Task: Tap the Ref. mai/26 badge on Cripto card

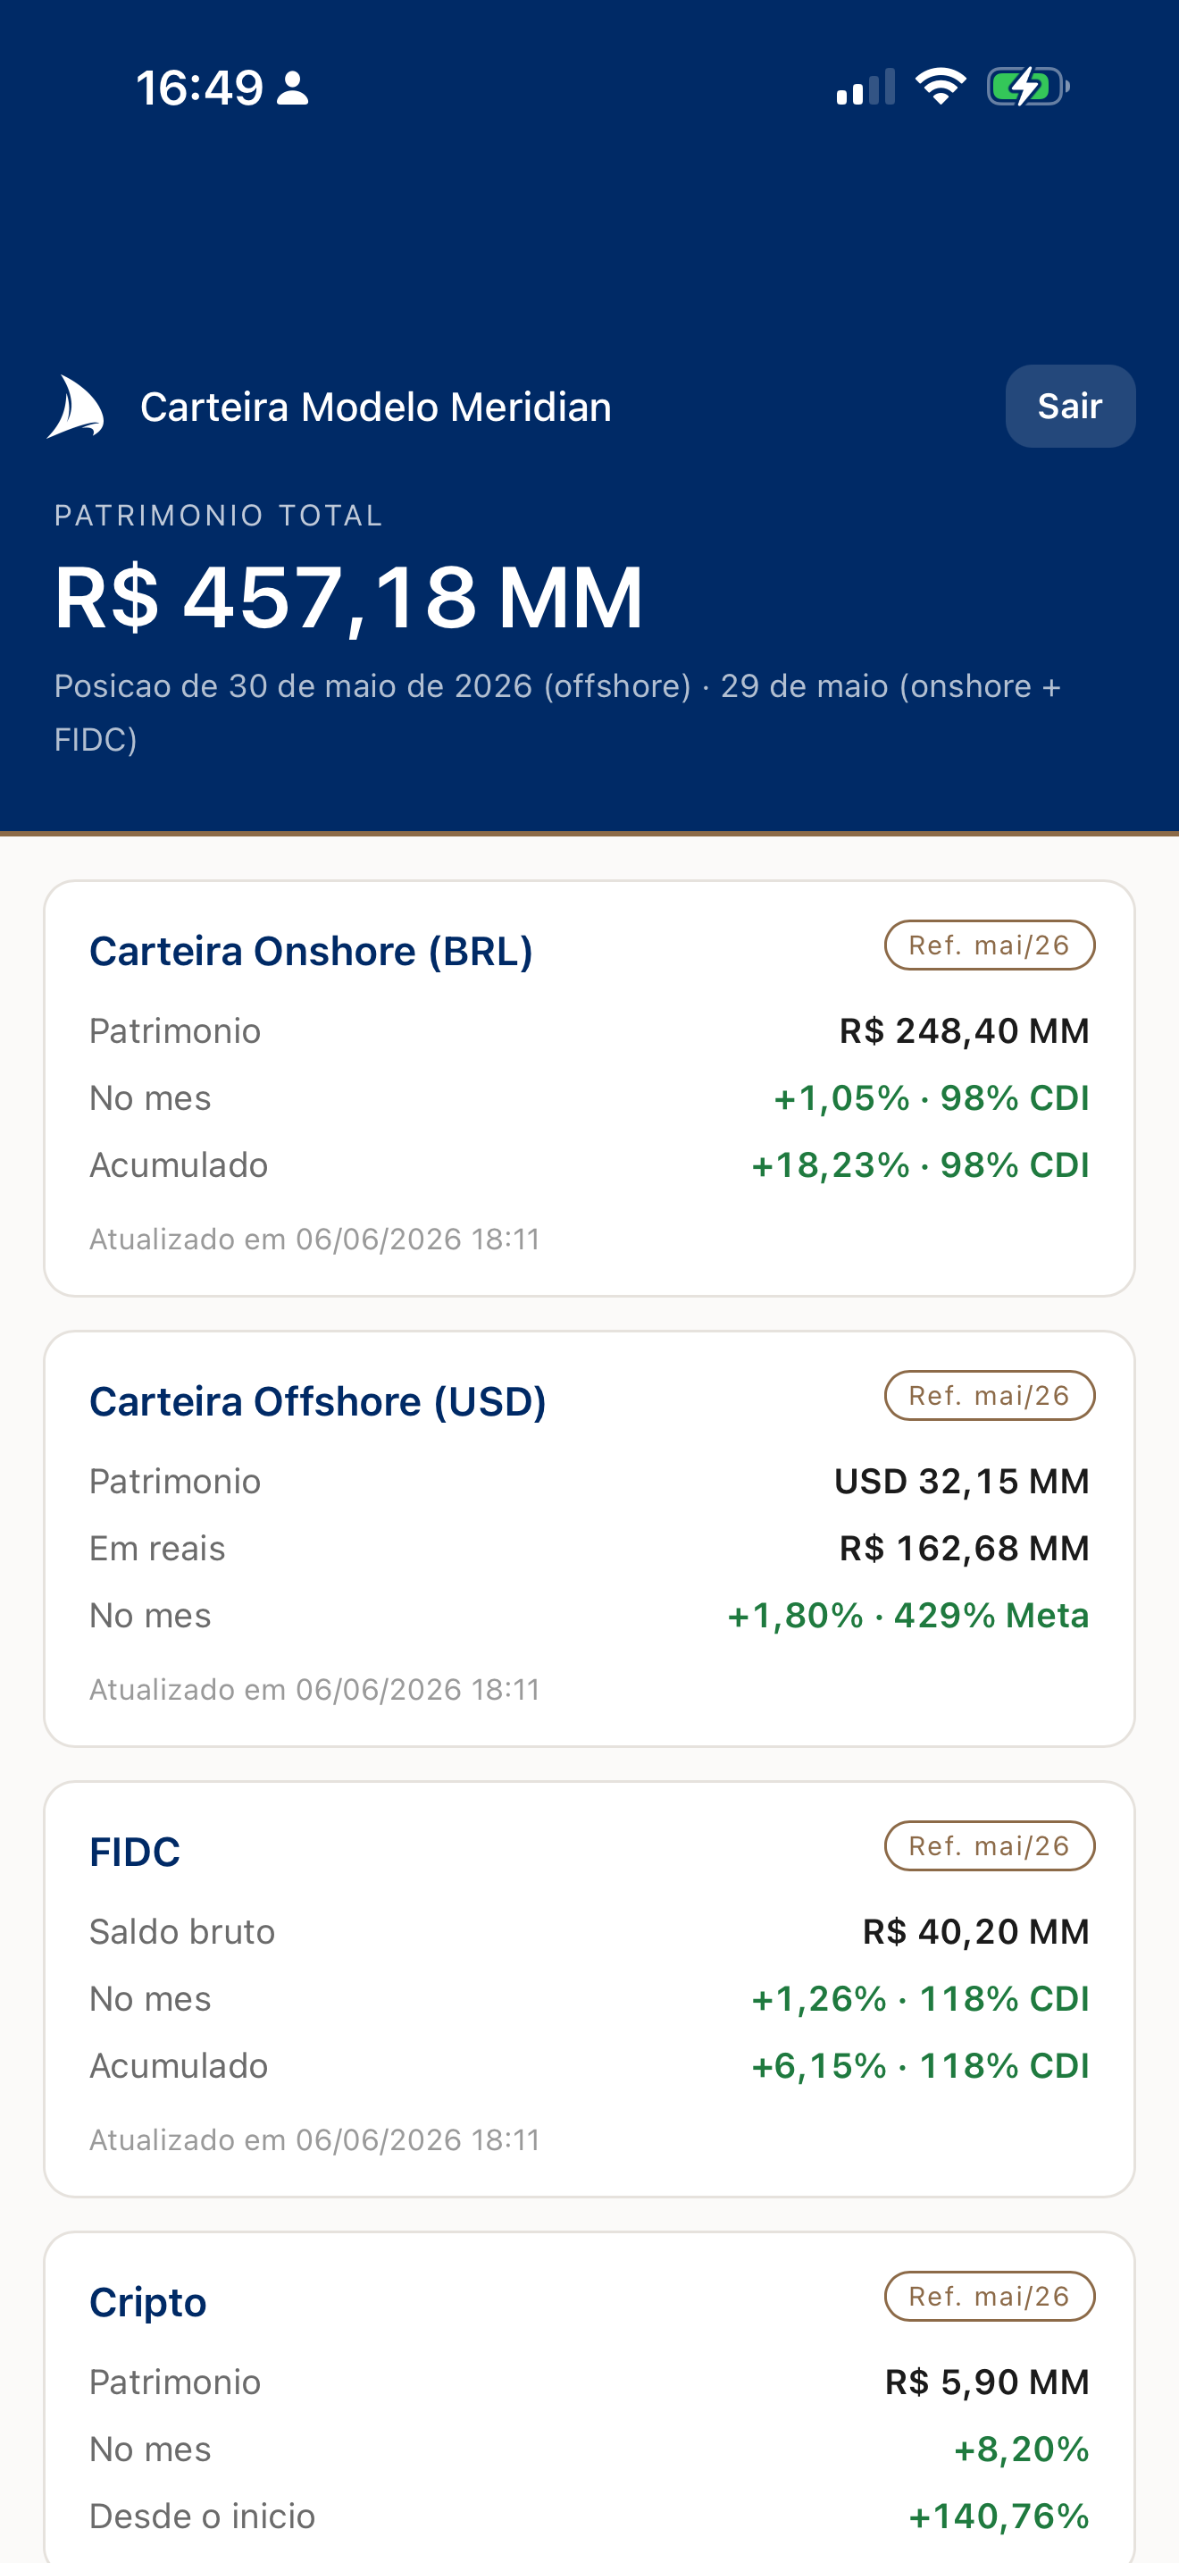Action: coord(989,2297)
